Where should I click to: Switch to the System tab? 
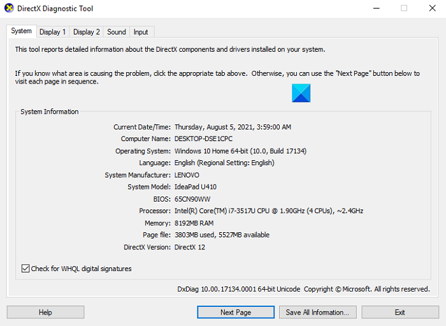(21, 31)
